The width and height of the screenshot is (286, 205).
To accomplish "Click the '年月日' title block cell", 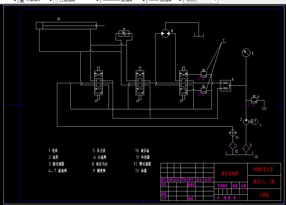I will pos(208,180).
